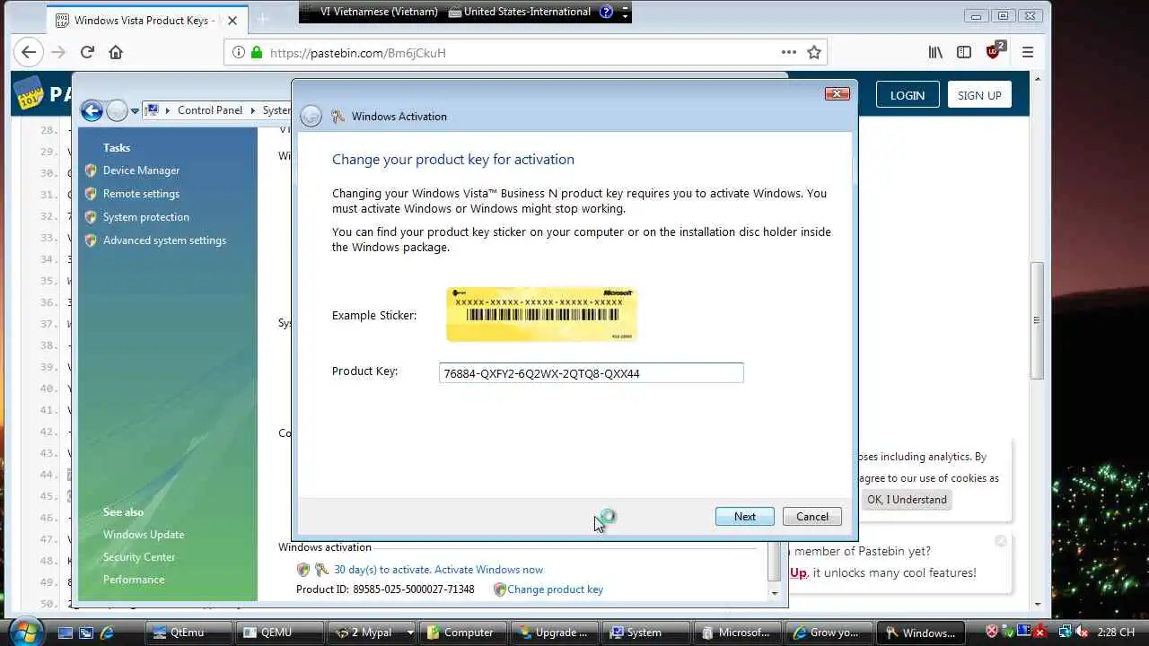
Task: Click Show Desktop quick launch icon
Action: click(x=66, y=633)
